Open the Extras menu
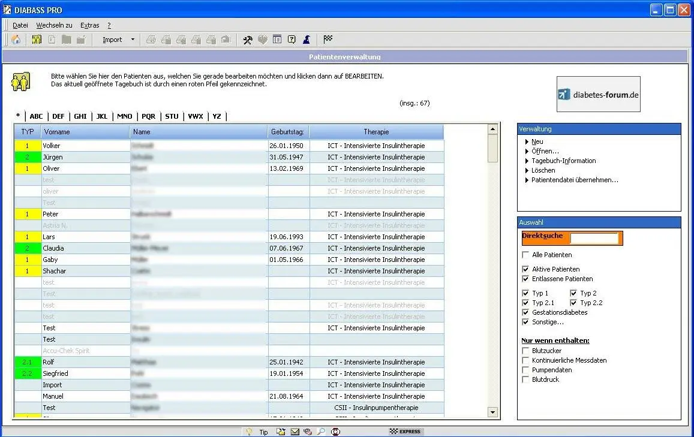 coord(89,25)
